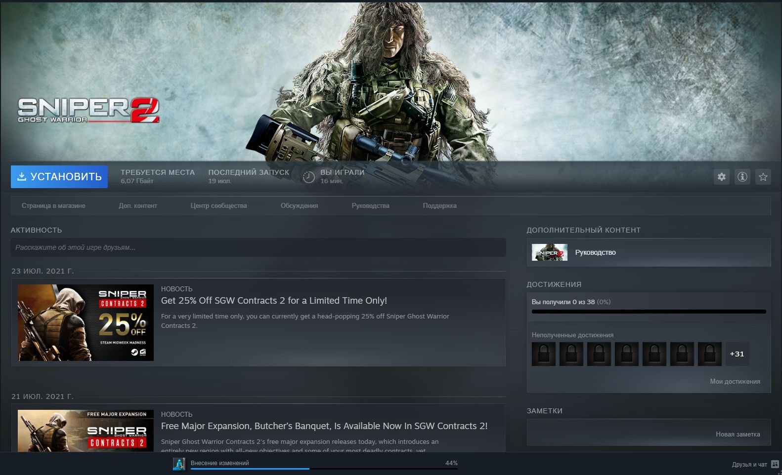Open the 25% OFF news thumbnail
The height and width of the screenshot is (475, 782).
pyautogui.click(x=86, y=322)
